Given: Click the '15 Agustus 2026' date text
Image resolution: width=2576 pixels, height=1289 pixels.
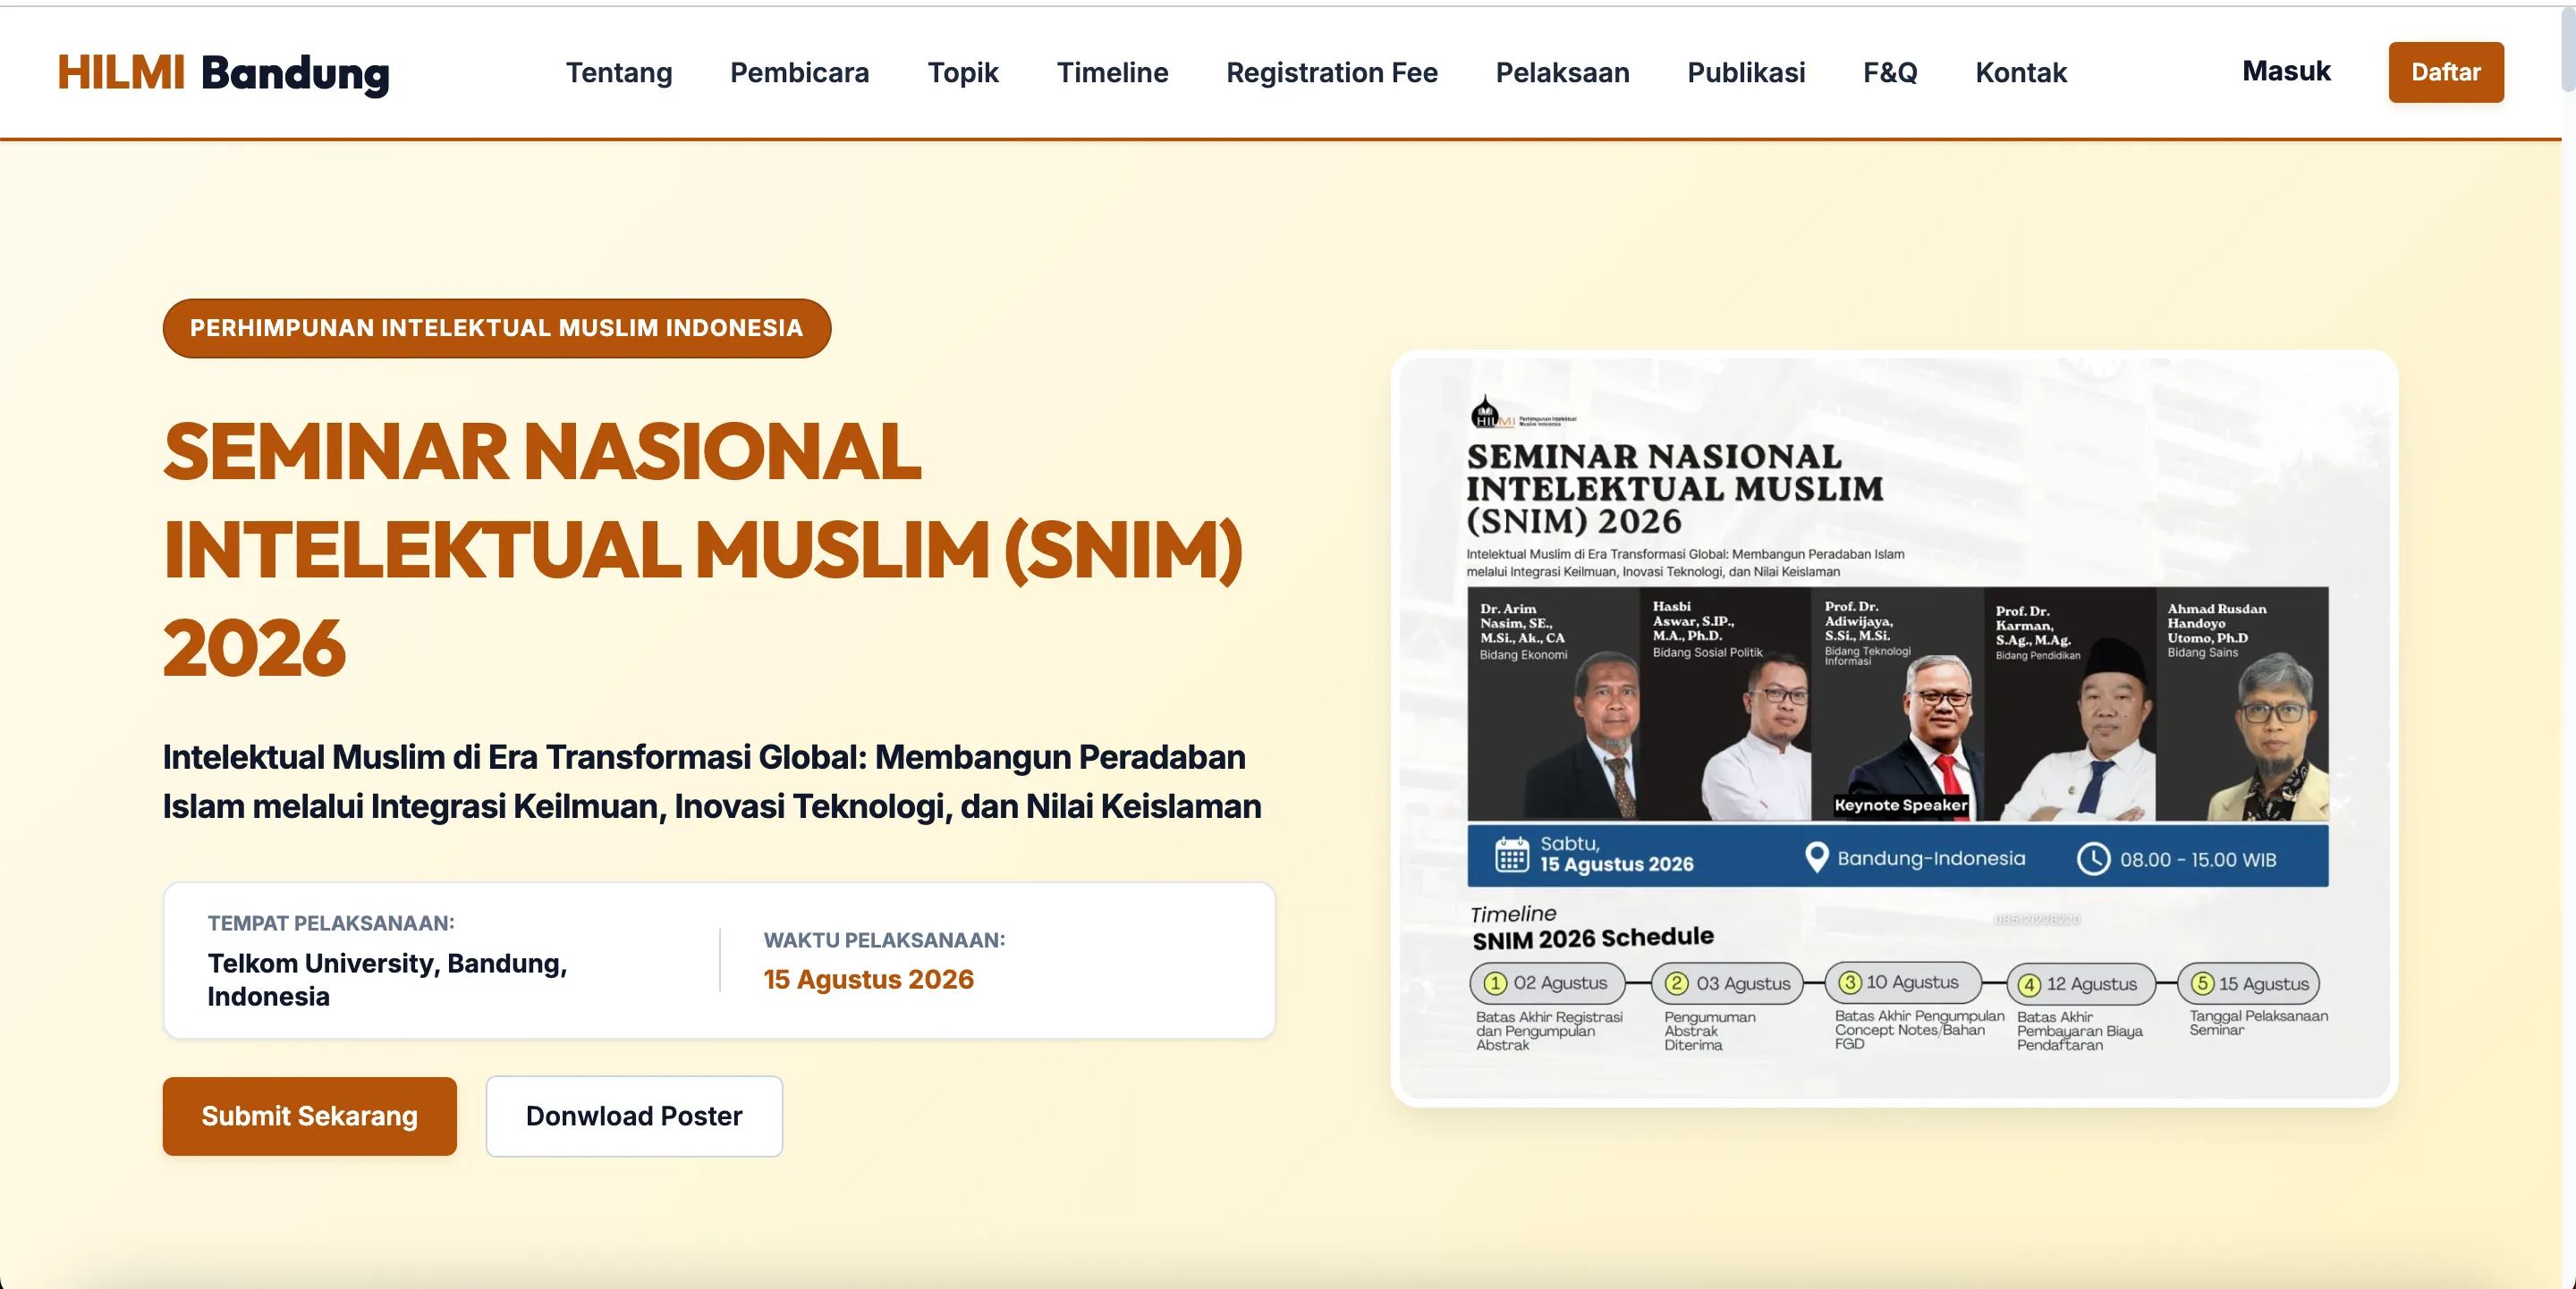Looking at the screenshot, I should [x=868, y=979].
